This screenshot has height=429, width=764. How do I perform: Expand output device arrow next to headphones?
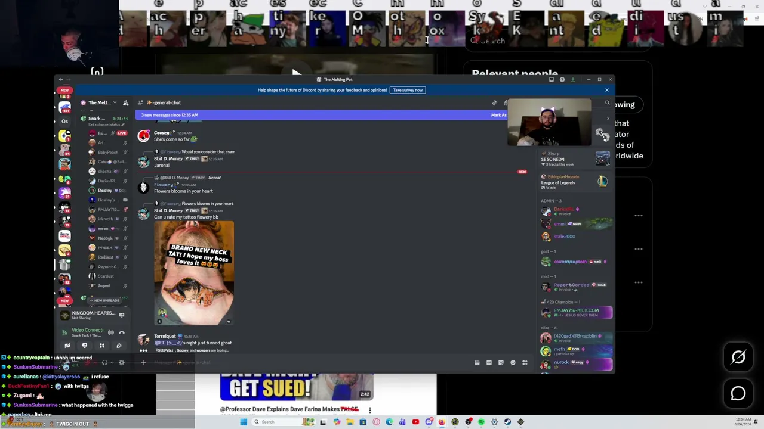tap(112, 362)
